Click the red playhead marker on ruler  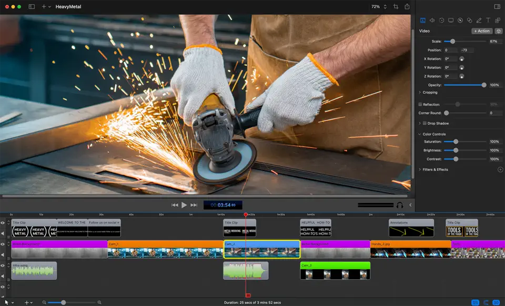246,215
